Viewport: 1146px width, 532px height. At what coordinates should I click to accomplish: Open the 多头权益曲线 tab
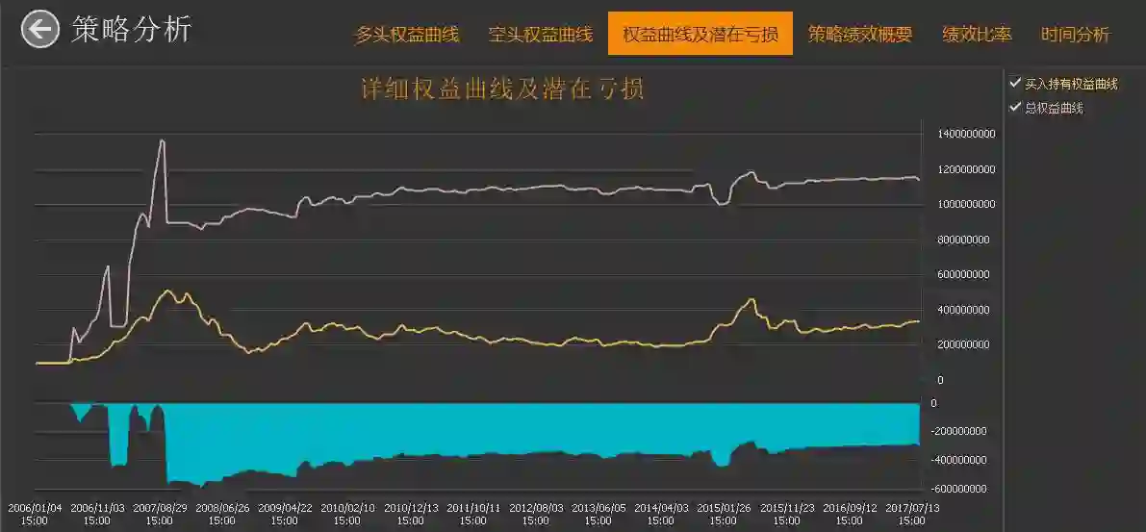coord(407,35)
